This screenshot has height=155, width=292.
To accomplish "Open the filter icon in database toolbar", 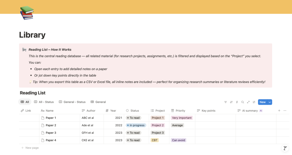I will pyautogui.click(x=225, y=102).
